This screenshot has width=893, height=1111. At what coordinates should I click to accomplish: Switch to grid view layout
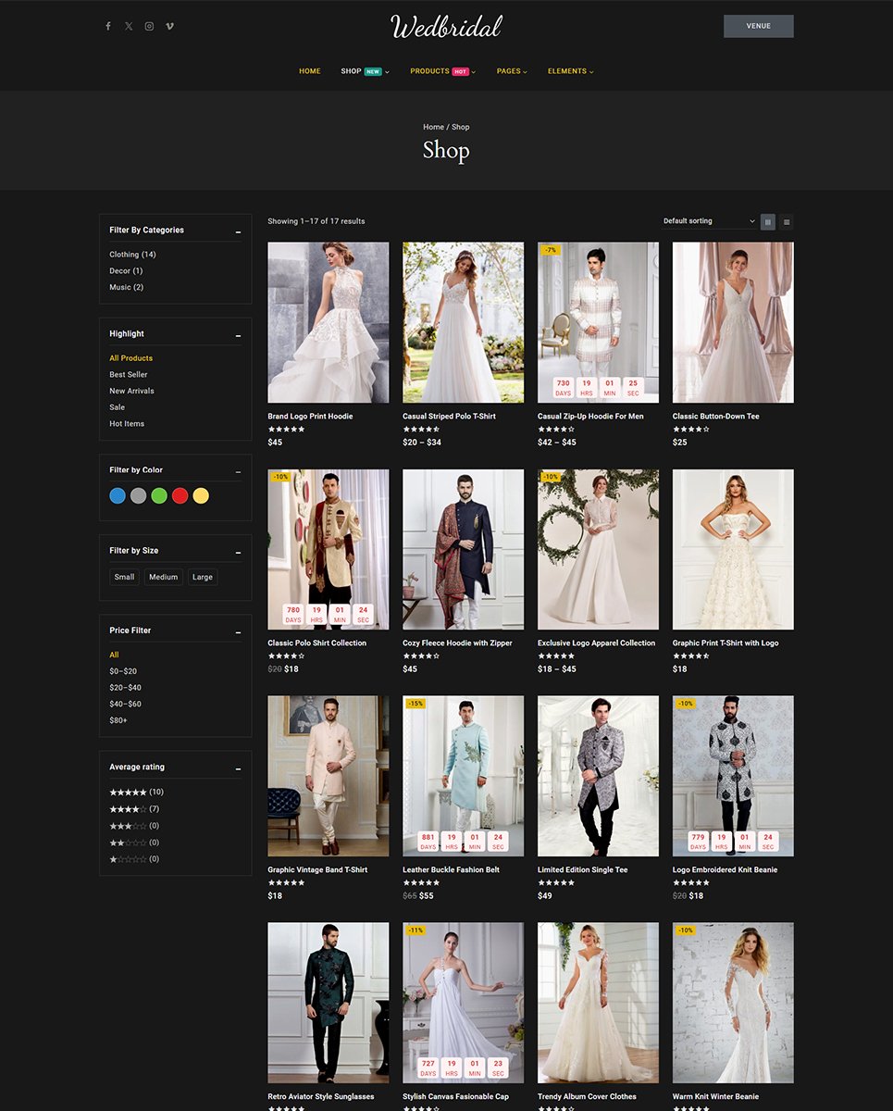[767, 222]
